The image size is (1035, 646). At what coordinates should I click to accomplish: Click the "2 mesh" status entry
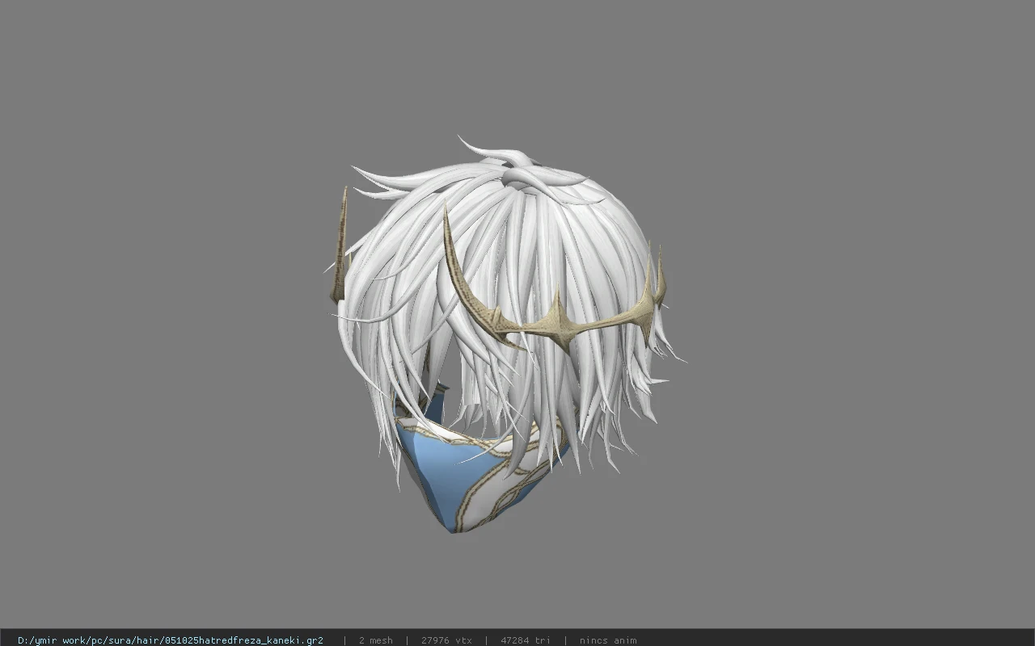375,640
